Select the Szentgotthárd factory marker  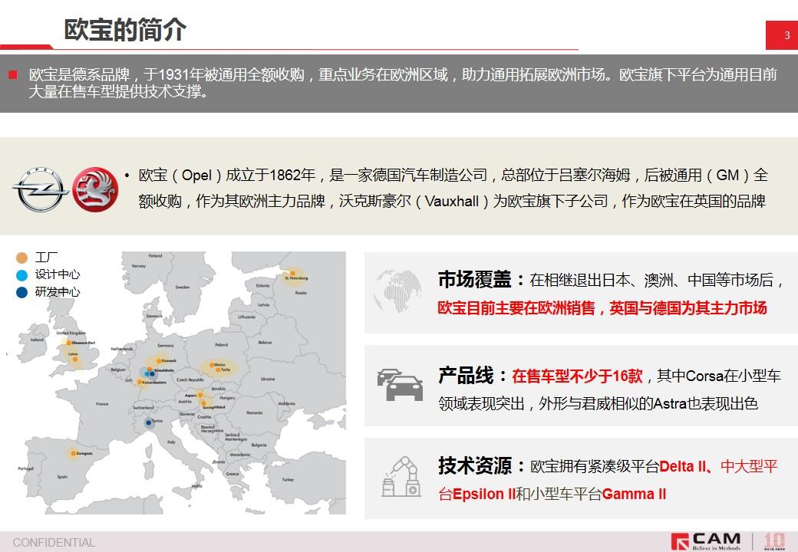203,403
